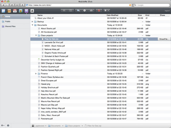Image resolution: width=171 pixels, height=128 pixels.
Task: Open the MobileMe Gallery sunflower icon
Action: click(x=21, y=11)
